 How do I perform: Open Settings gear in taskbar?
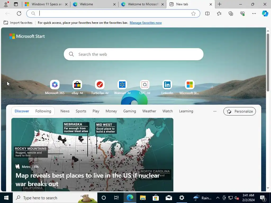tap(182, 198)
